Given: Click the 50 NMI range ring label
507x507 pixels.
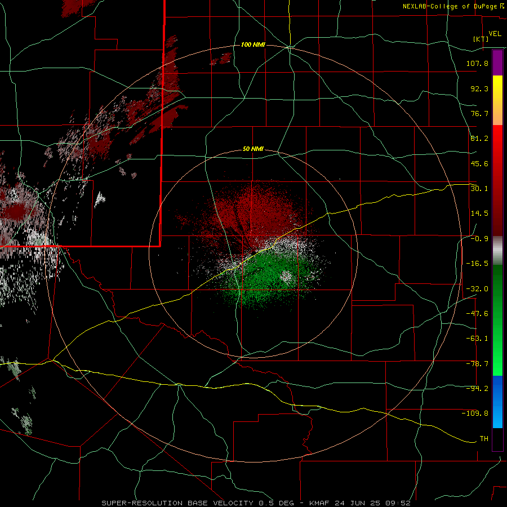Looking at the screenshot, I should coord(253,149).
